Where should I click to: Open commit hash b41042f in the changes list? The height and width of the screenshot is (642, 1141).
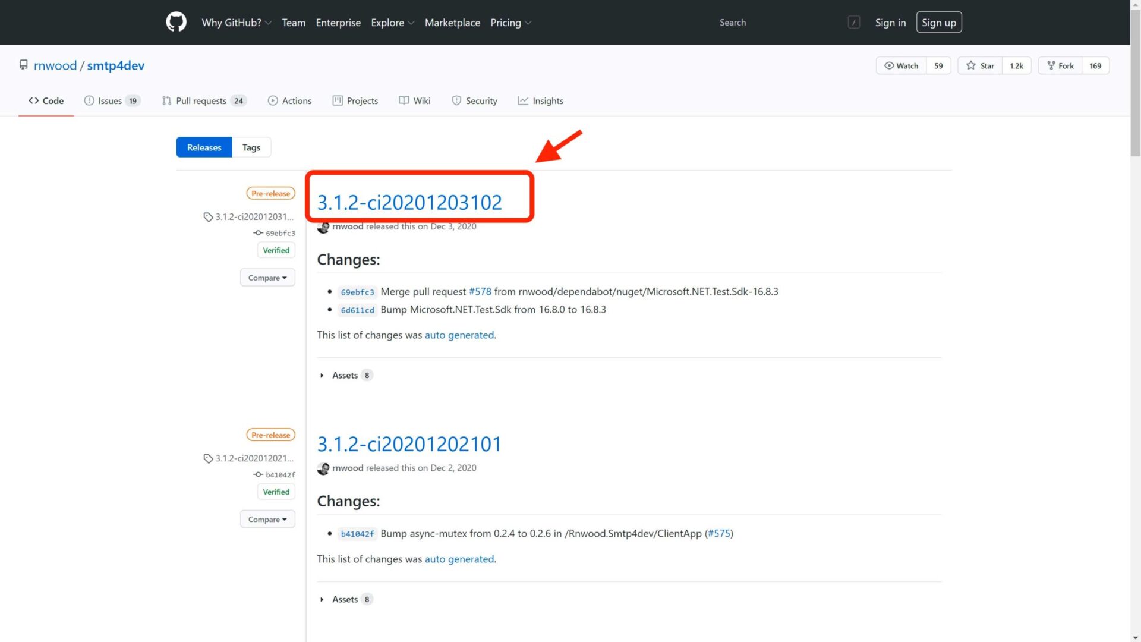(357, 534)
